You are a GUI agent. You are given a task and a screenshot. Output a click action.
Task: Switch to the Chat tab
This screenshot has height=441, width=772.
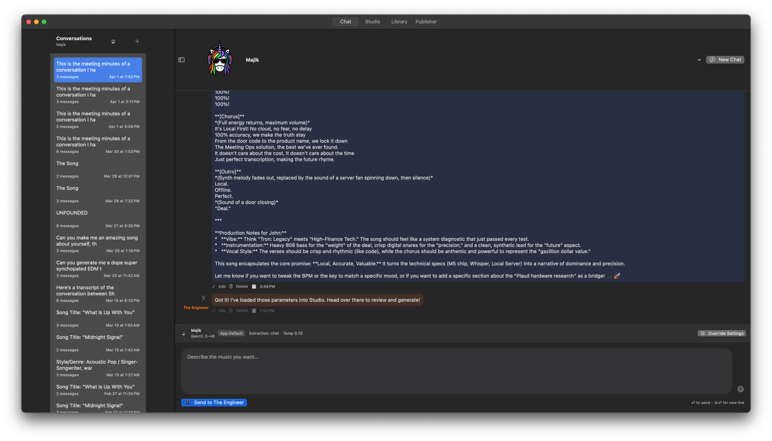345,21
